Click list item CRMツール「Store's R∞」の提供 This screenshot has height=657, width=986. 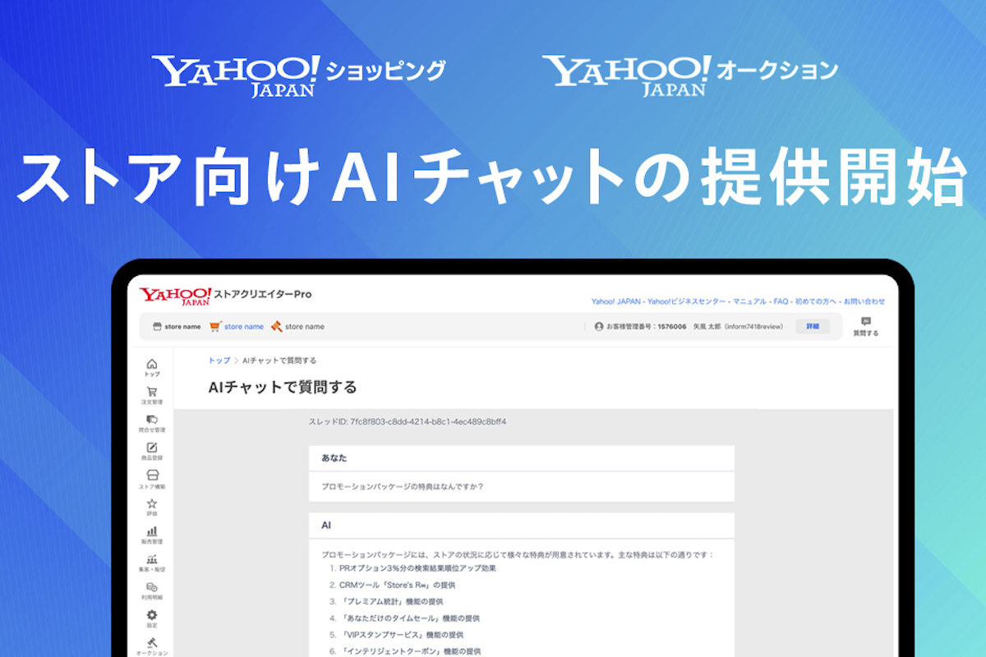coord(397,586)
